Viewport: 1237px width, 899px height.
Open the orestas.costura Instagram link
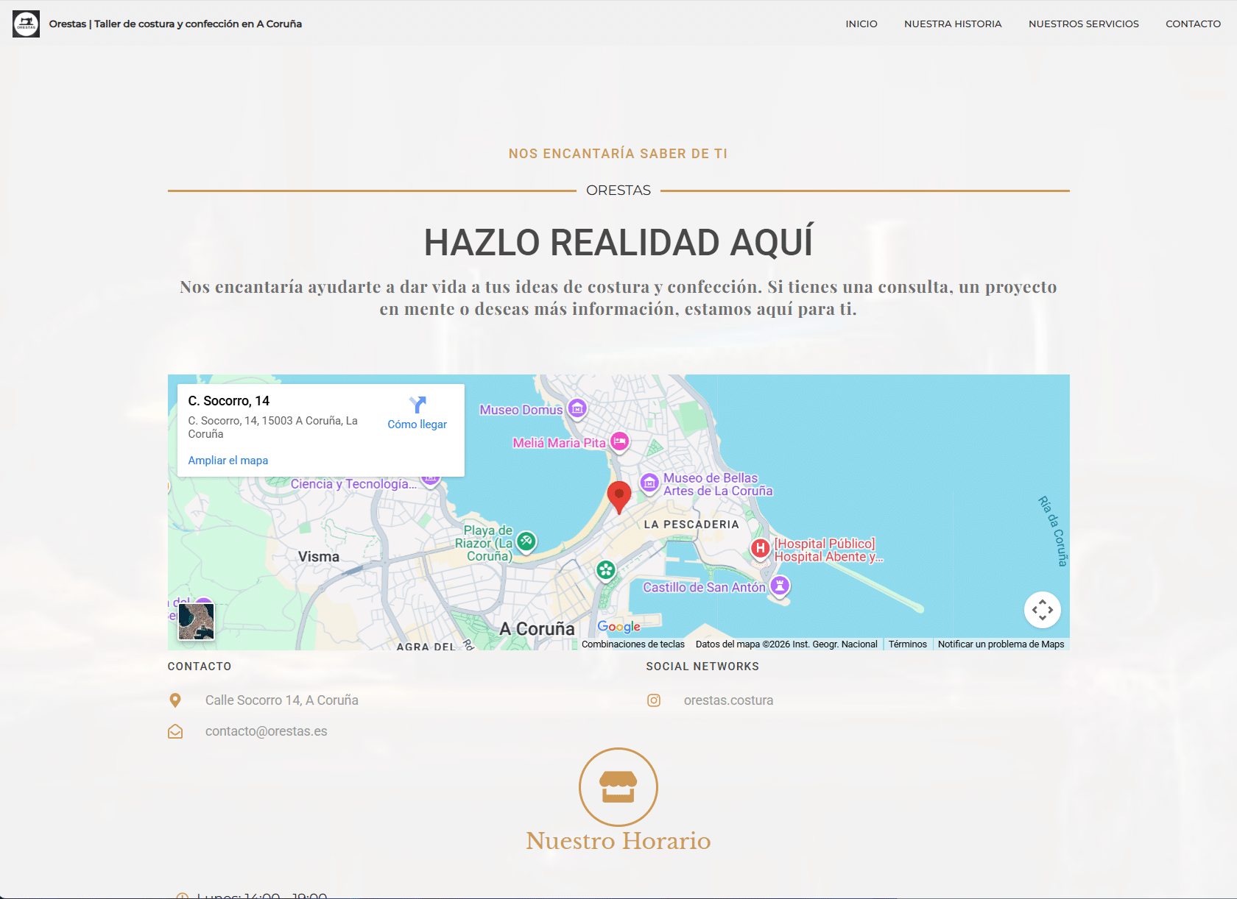(728, 700)
